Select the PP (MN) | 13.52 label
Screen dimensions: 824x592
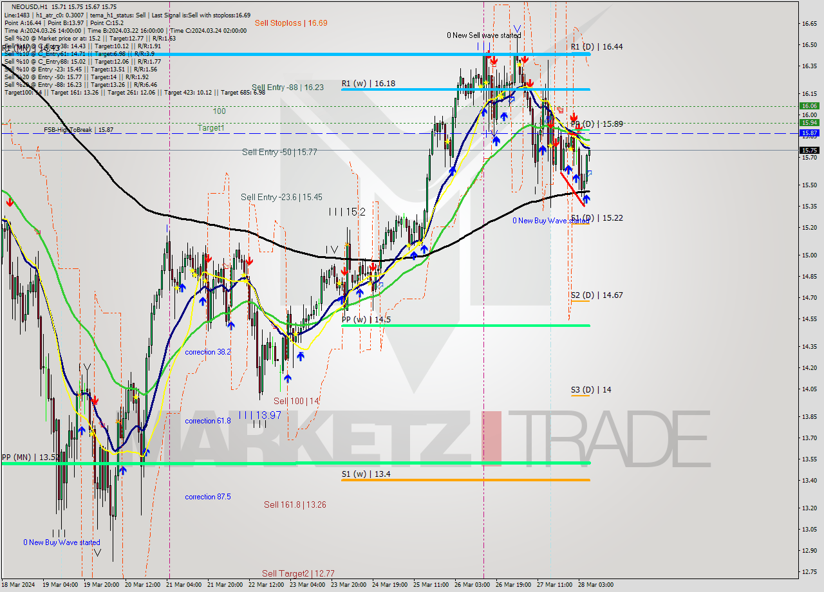coord(31,458)
